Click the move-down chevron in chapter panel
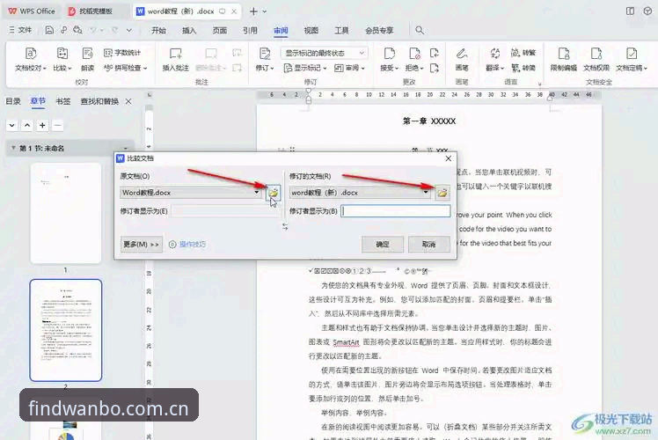 click(11, 125)
